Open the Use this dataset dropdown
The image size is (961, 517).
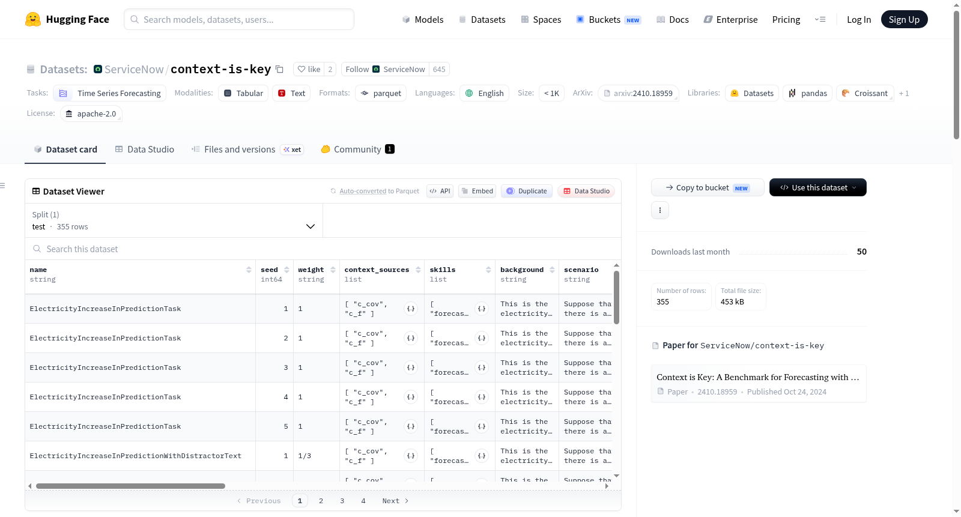[818, 187]
